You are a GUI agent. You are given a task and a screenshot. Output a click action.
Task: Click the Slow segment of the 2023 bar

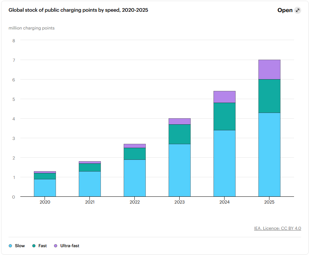pos(180,170)
